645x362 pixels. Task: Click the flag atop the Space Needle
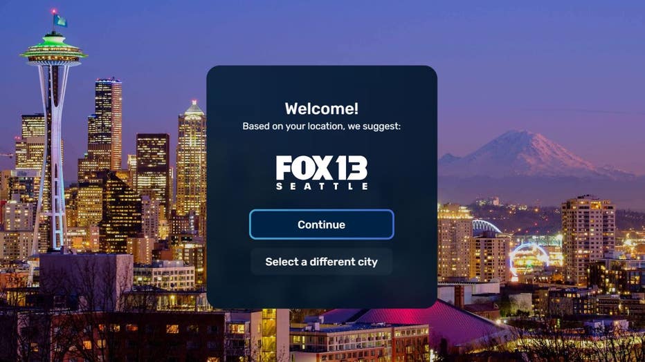(60, 19)
